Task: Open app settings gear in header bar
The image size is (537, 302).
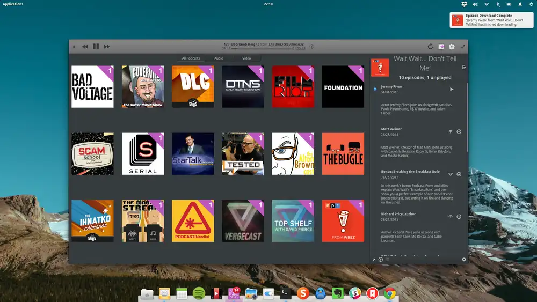Action: click(452, 47)
